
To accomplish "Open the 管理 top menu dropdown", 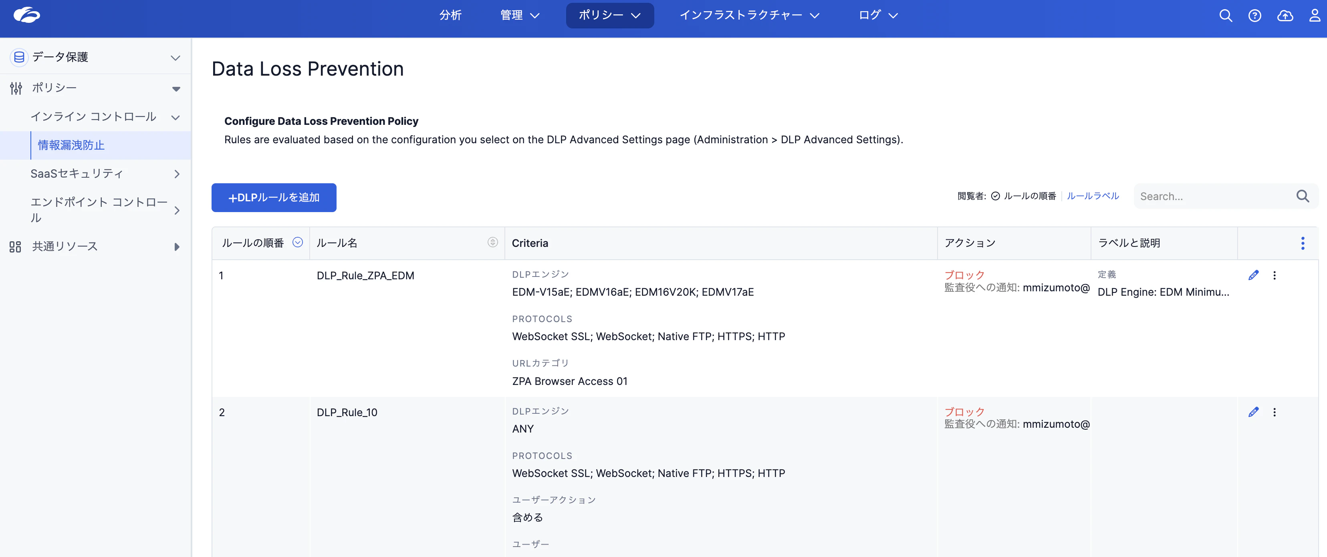I will pyautogui.click(x=520, y=16).
